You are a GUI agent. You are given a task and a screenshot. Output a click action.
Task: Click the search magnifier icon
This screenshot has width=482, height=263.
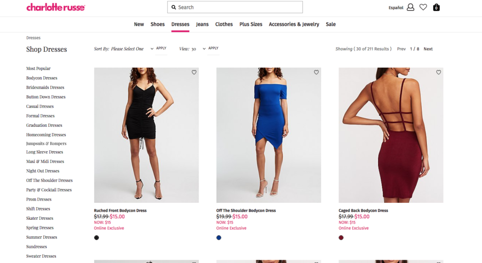pos(174,7)
